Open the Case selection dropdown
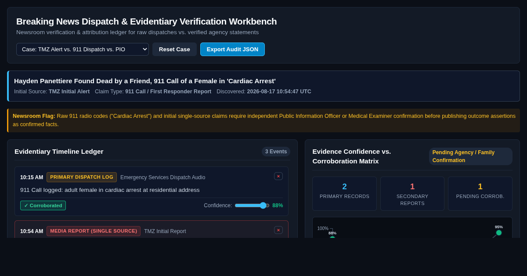The height and width of the screenshot is (276, 527). [x=83, y=49]
